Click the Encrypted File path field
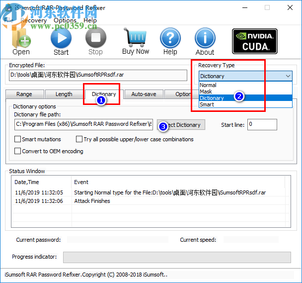Viewport: 302px width, 283px height. point(98,75)
